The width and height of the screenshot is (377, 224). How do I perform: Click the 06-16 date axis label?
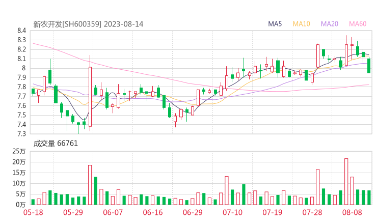point(153,212)
